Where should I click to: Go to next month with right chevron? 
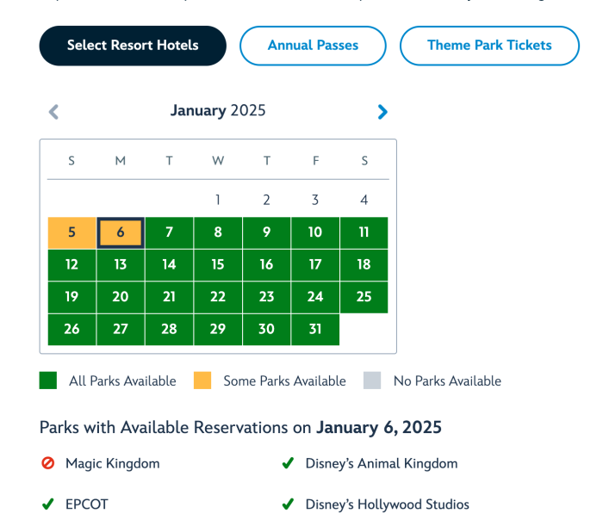(382, 112)
